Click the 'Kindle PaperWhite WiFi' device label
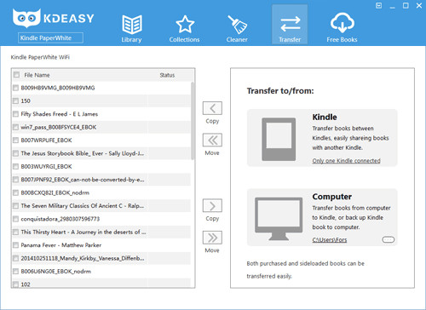Screen dimensions: 426x310 coord(40,57)
